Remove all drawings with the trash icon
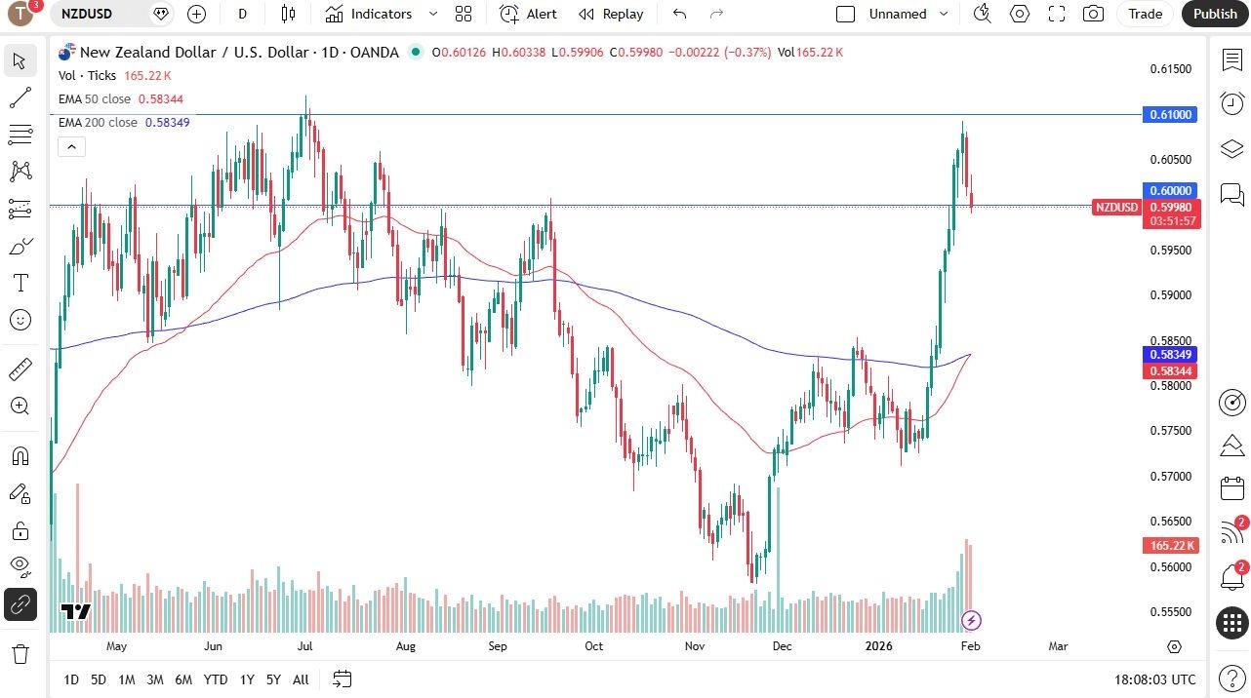Viewport: 1251px width, 698px height. [x=20, y=654]
